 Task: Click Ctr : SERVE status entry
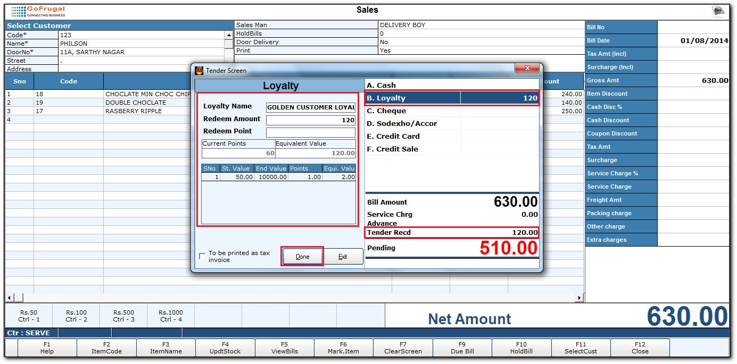point(29,333)
